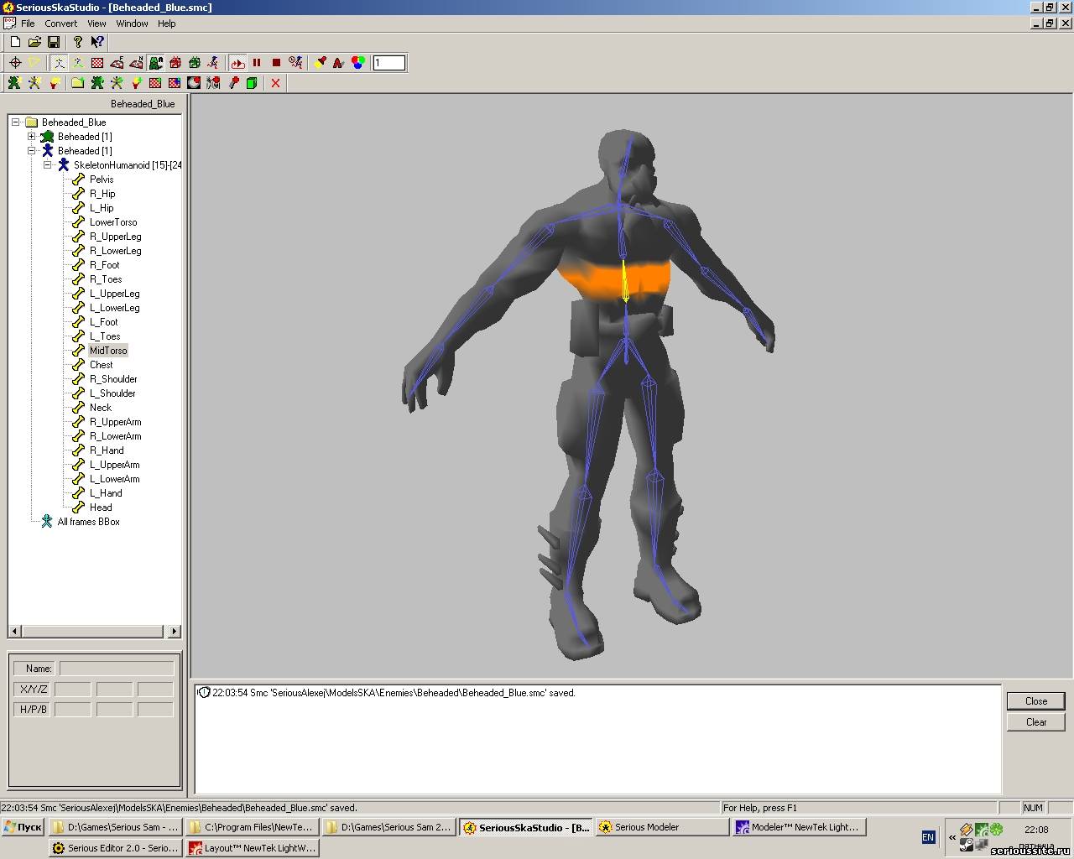Image resolution: width=1074 pixels, height=859 pixels.
Task: Click the flashlight lighting icon
Action: (x=320, y=63)
